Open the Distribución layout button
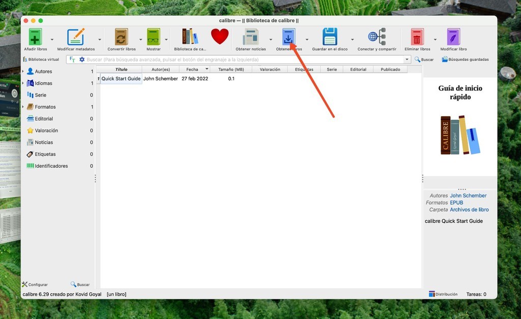The width and height of the screenshot is (521, 319). [443, 294]
